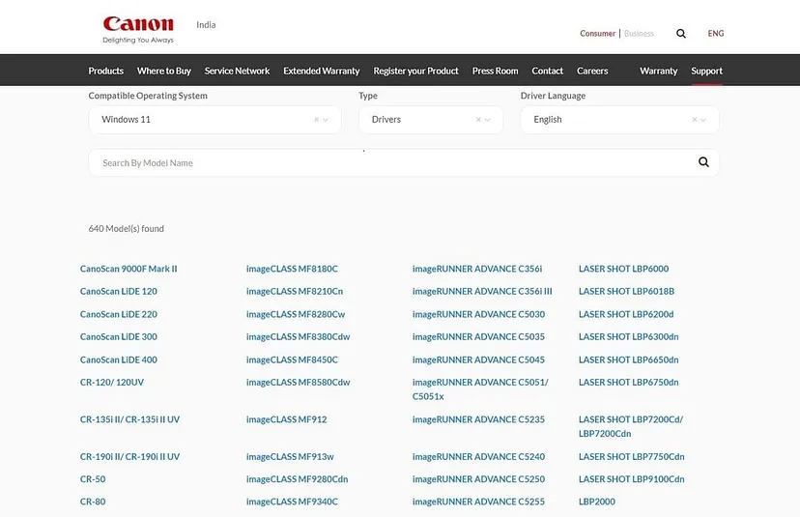Open imageRUNNER ADVANCE C5035 link

(478, 336)
